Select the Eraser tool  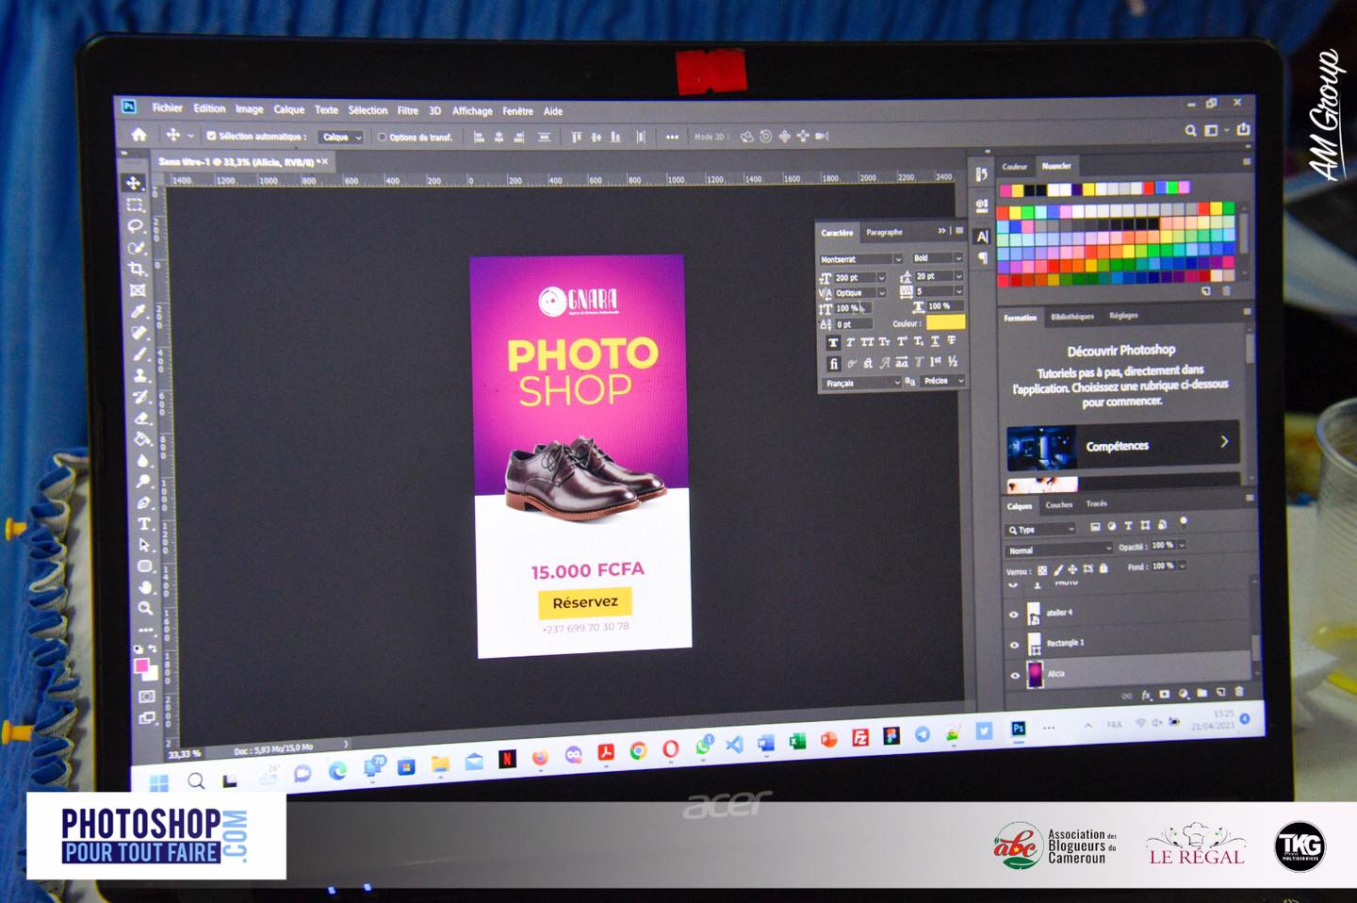pos(141,418)
